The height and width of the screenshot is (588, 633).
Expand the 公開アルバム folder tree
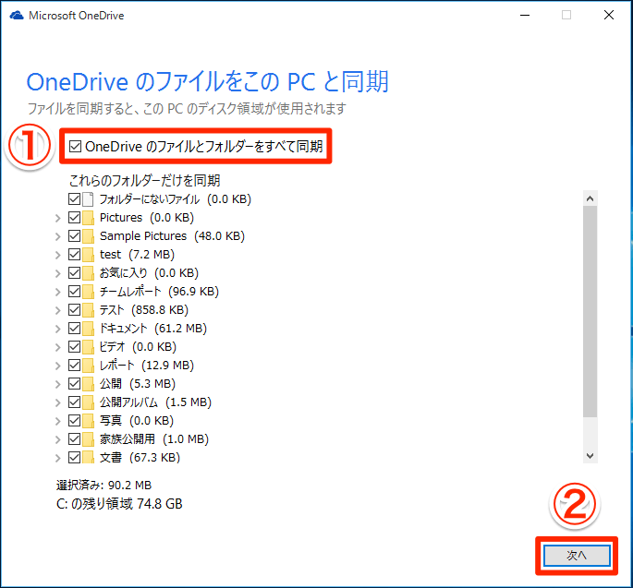(57, 402)
